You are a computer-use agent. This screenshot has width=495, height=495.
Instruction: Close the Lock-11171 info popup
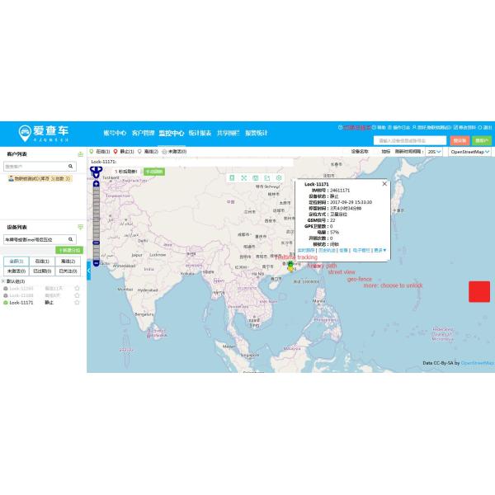(385, 183)
